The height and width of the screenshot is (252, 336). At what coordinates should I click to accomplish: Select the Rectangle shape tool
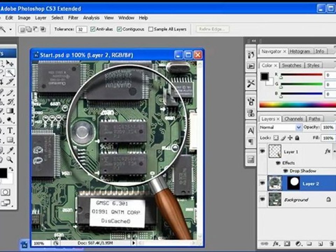(10, 140)
